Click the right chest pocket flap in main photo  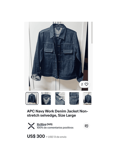coord(68,51)
